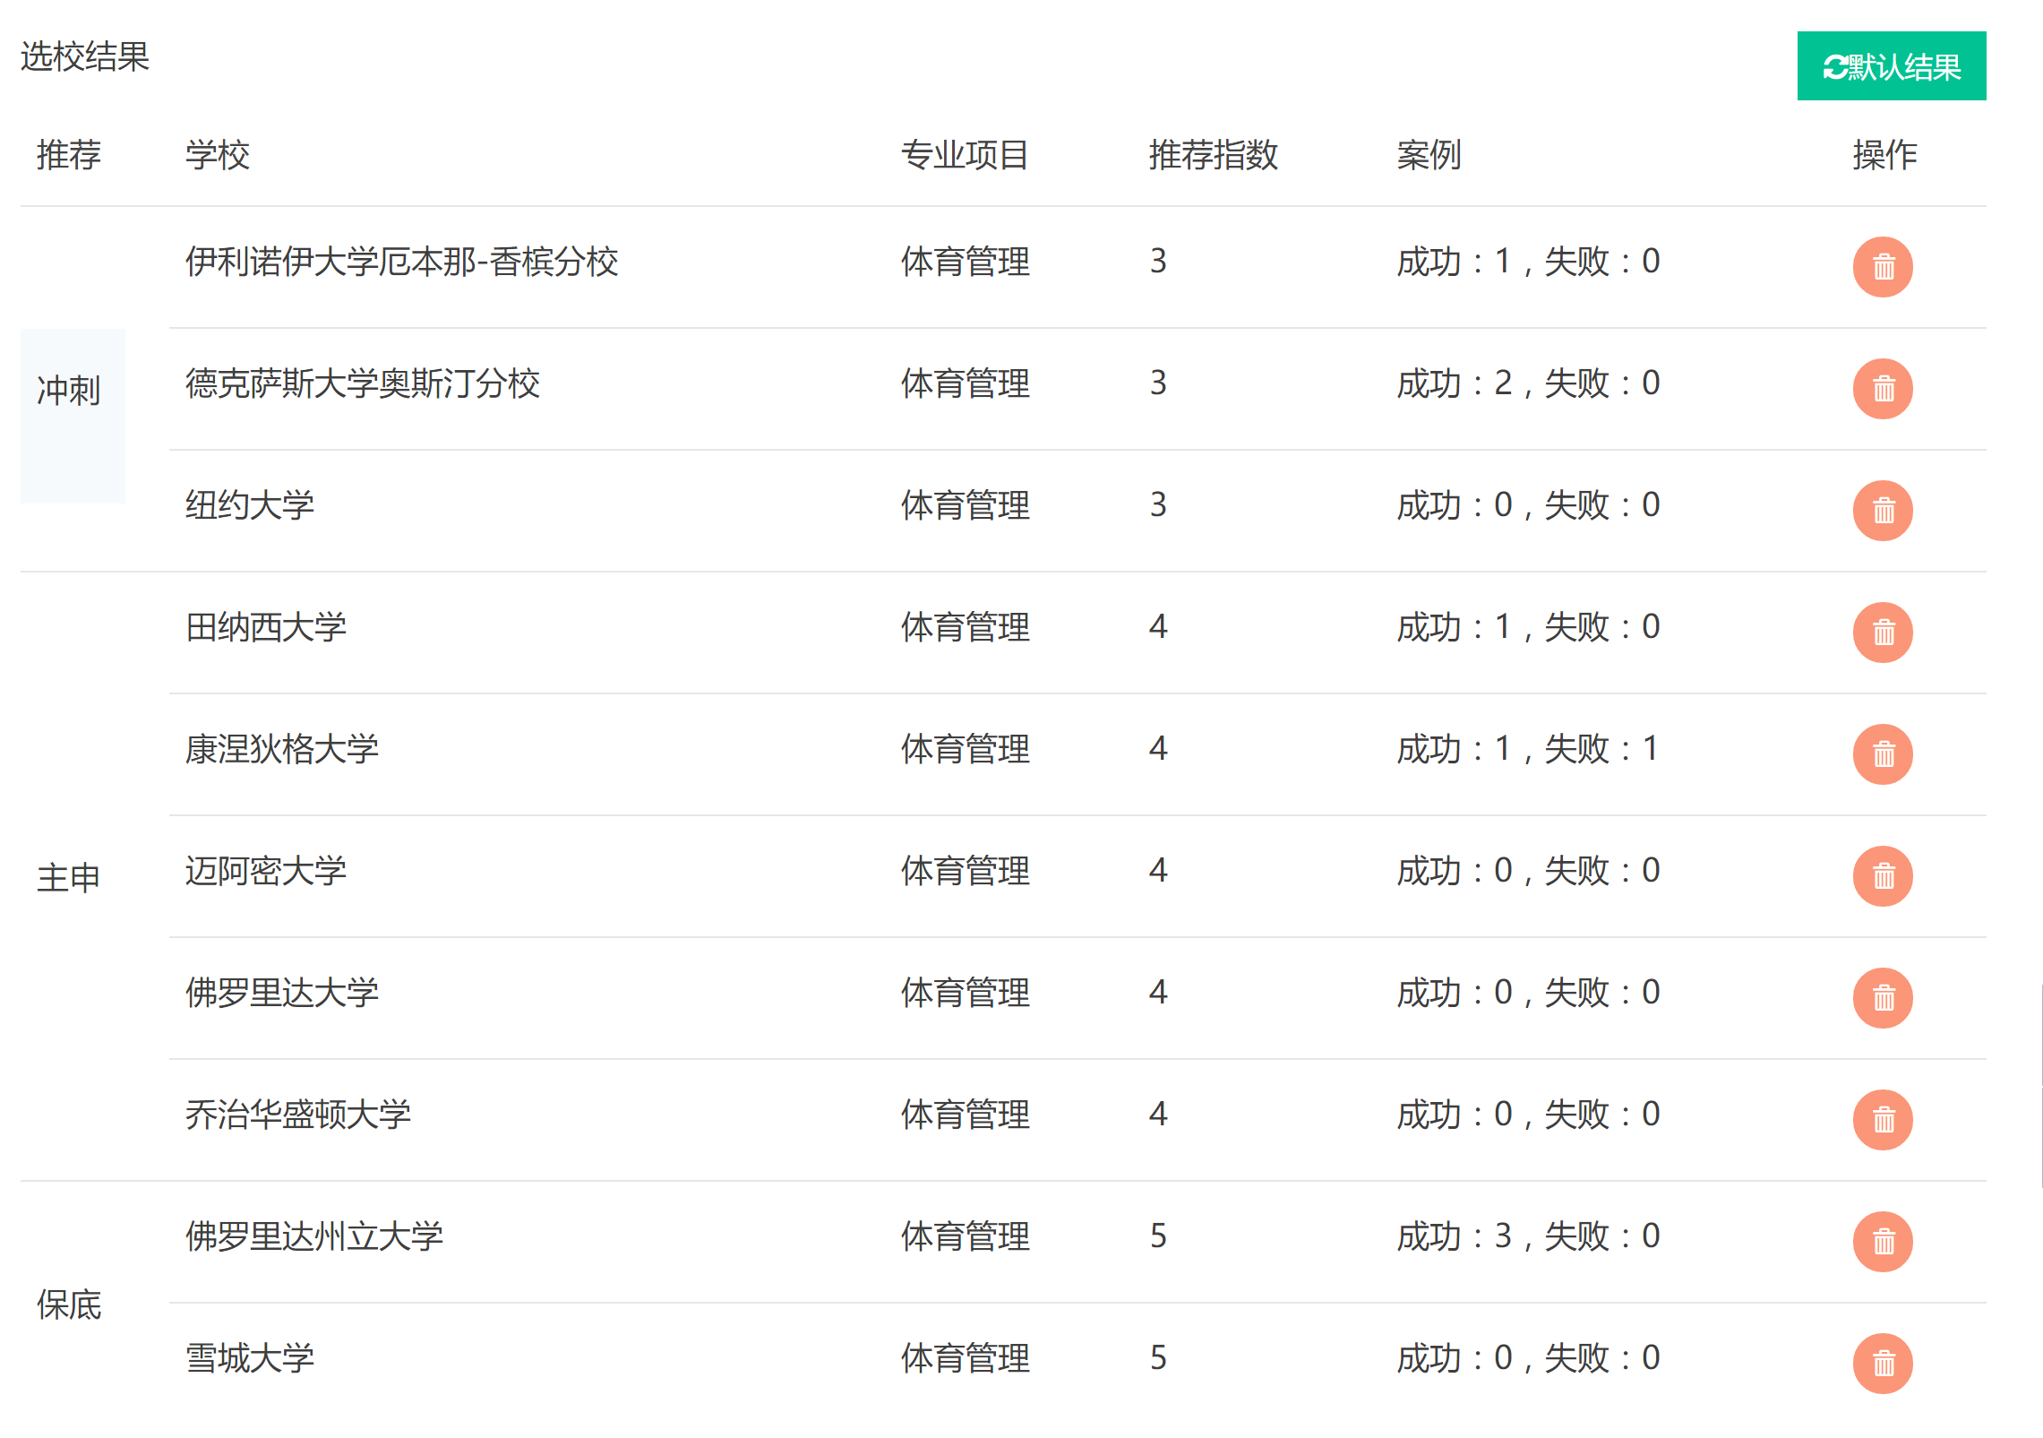
Task: Click recommendation index 4 for 田纳西大学
Action: click(1158, 627)
